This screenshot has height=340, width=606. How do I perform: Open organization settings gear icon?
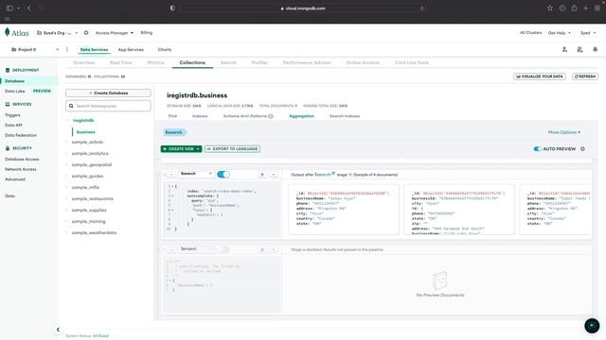pos(86,33)
